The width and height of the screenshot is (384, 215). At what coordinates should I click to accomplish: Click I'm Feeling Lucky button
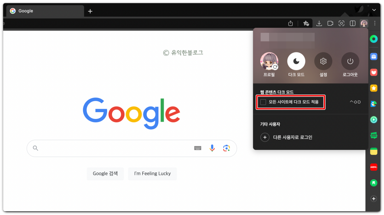point(152,174)
